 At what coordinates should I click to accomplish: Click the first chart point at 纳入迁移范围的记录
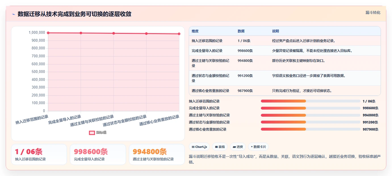tap(48, 33)
